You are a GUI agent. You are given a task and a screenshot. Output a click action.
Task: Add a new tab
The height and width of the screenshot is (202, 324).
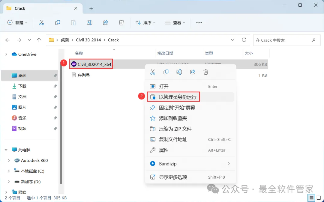[91, 8]
